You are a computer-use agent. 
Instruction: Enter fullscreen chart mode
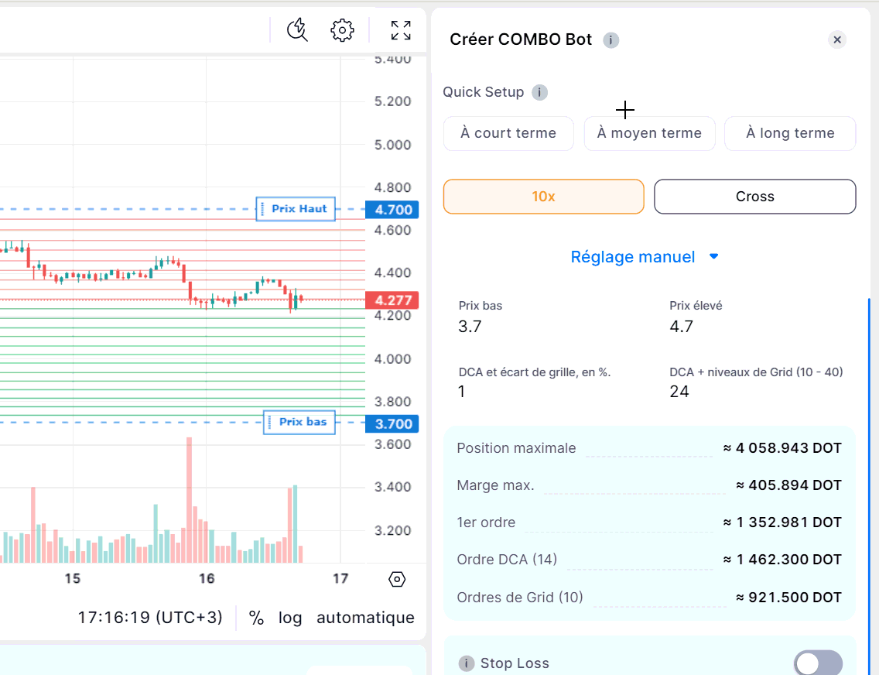pyautogui.click(x=401, y=30)
